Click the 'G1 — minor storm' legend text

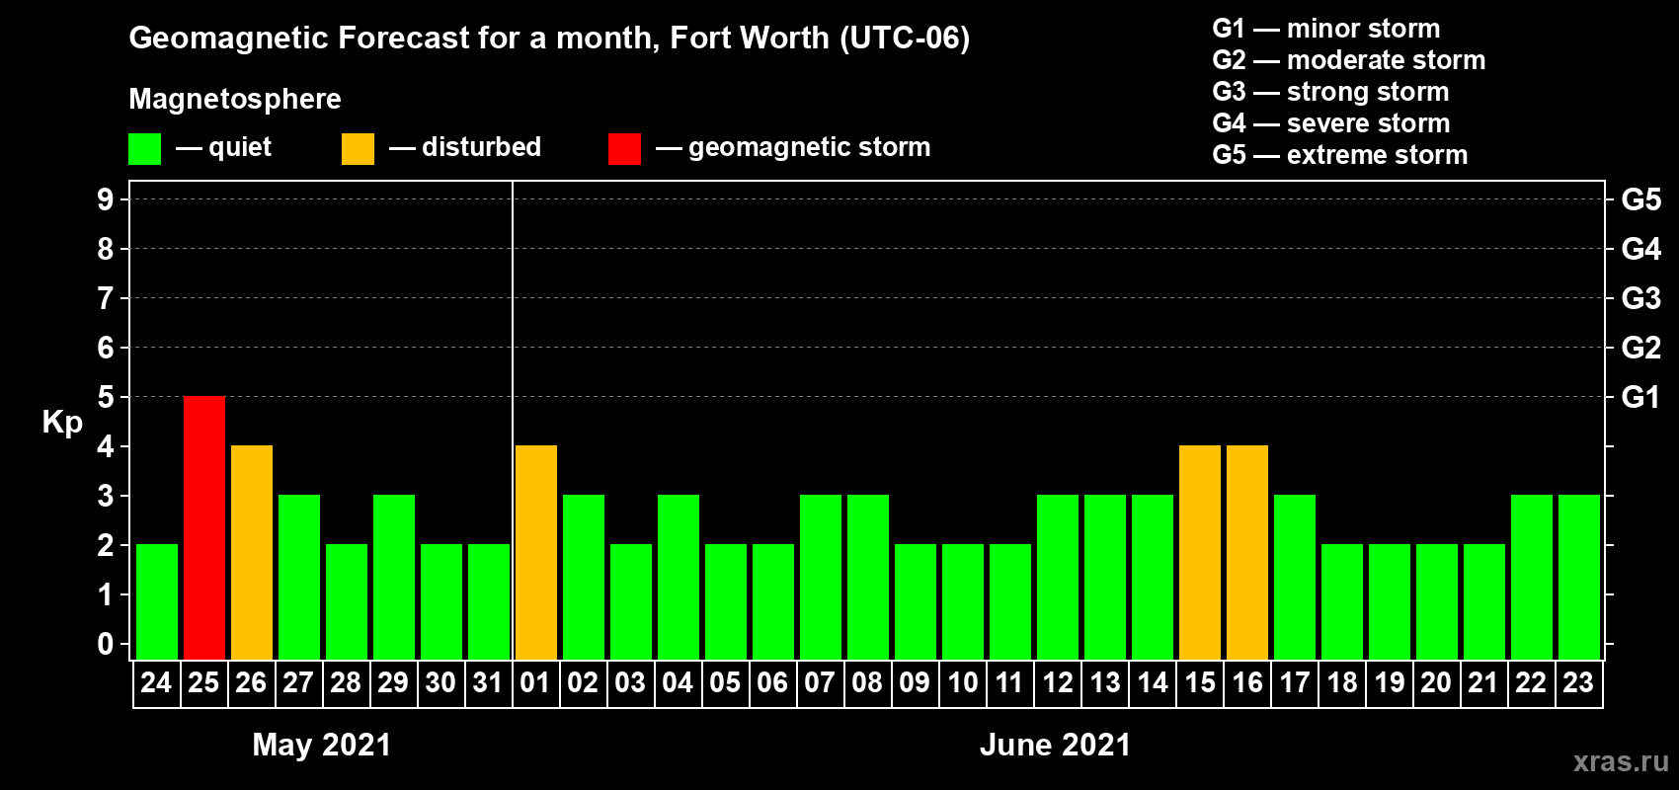click(x=1325, y=28)
